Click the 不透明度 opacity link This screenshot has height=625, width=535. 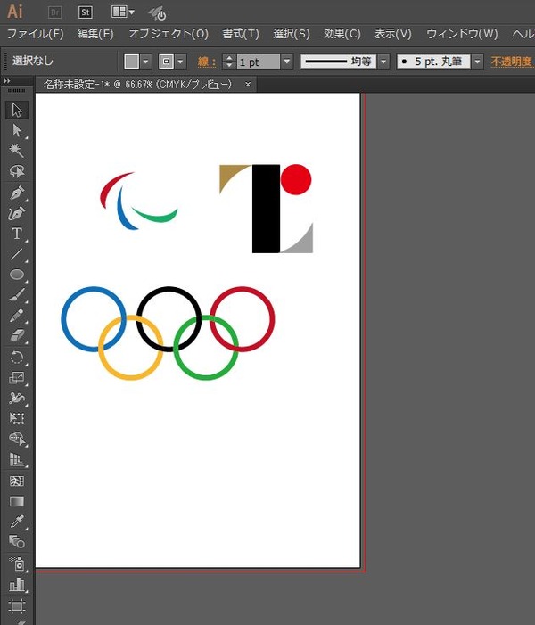(x=512, y=62)
